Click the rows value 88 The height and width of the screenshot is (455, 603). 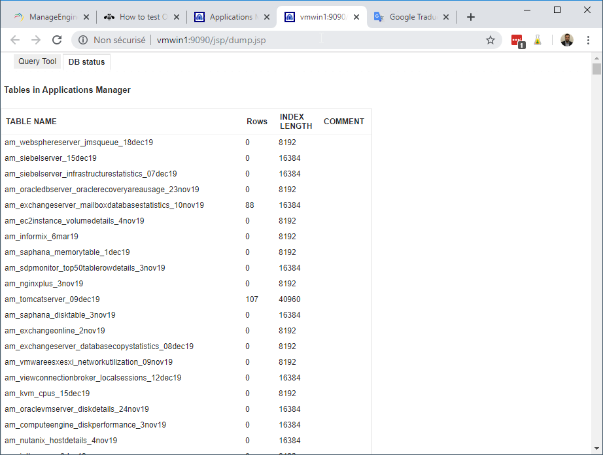tap(250, 205)
